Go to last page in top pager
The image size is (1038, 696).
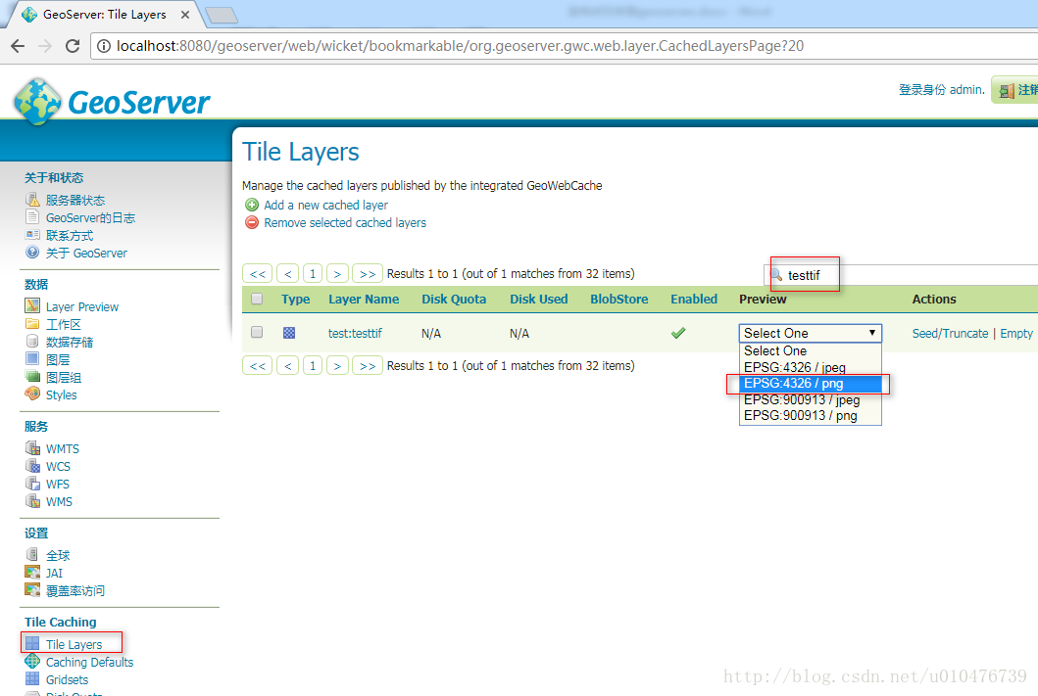coord(368,274)
